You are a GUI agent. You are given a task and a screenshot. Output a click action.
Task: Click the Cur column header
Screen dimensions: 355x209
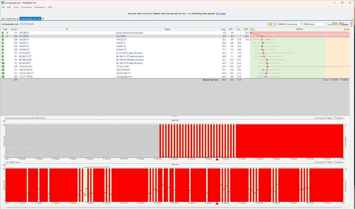point(239,29)
